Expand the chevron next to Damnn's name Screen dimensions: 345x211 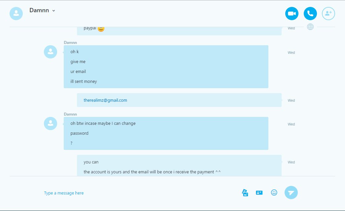pos(53,11)
